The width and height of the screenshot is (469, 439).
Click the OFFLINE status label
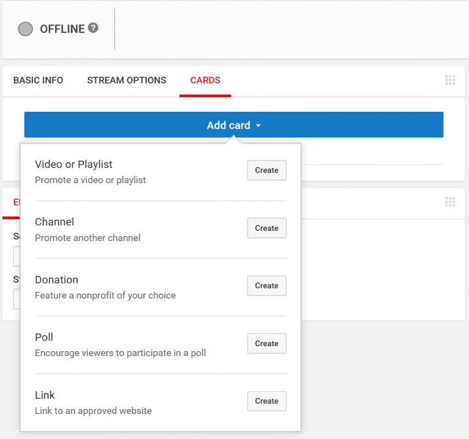[62, 29]
